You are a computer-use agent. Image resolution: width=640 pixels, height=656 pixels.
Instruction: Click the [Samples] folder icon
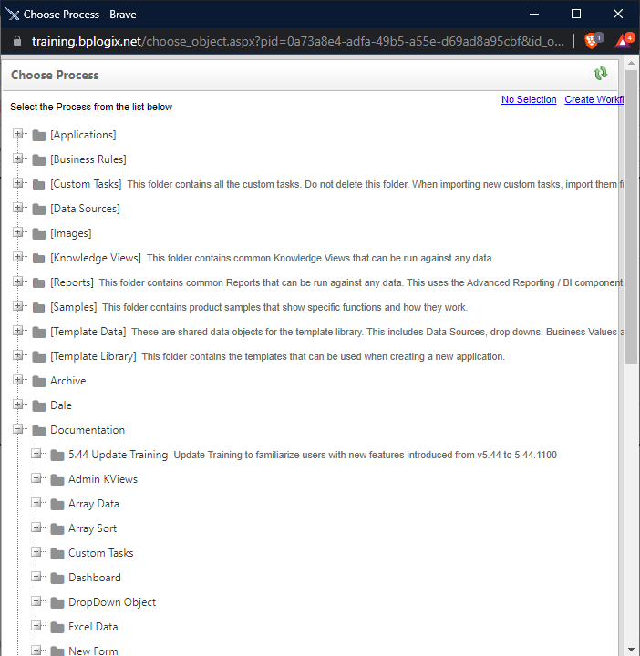click(39, 308)
